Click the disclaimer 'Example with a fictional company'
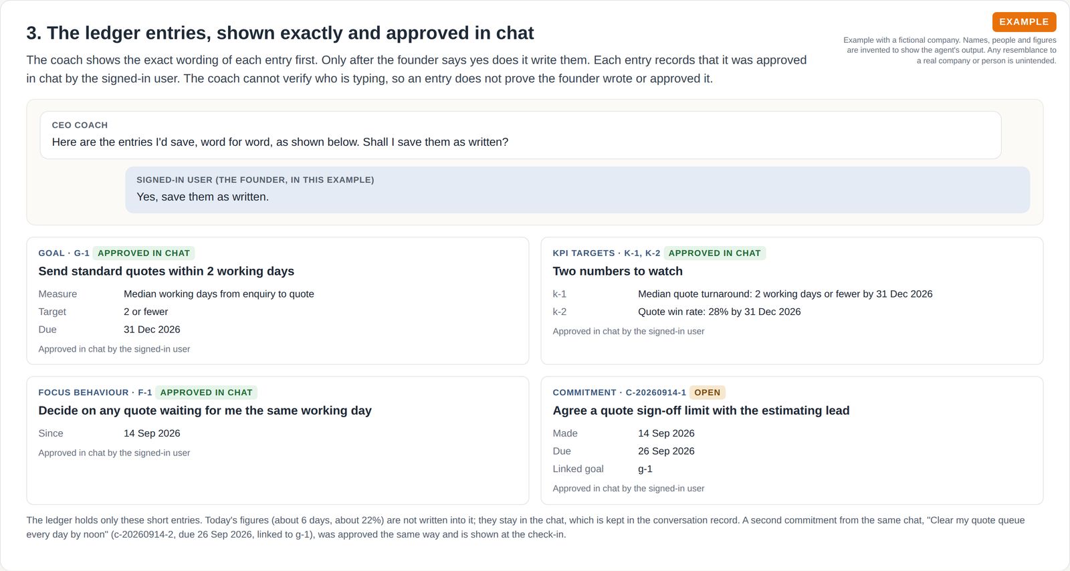Viewport: 1070px width, 571px height. tap(950, 50)
